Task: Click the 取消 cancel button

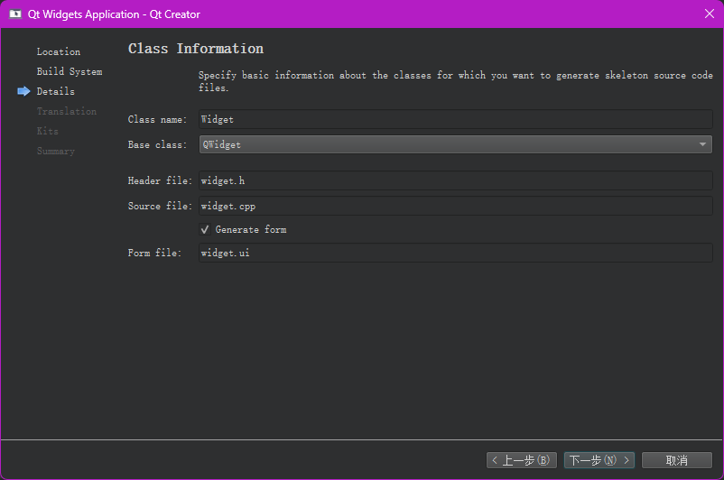Action: 676,460
